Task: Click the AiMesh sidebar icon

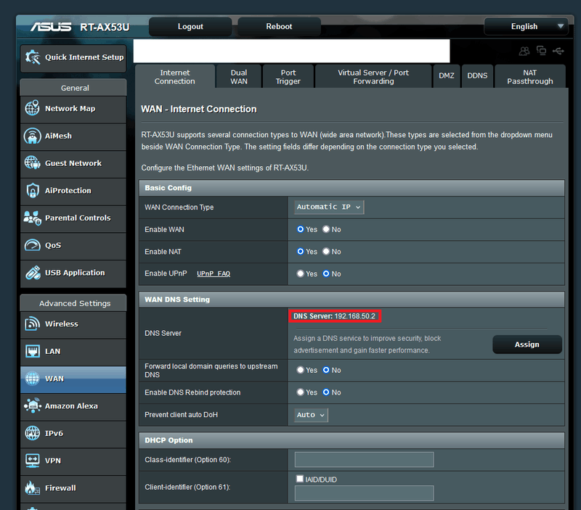Action: [32, 136]
